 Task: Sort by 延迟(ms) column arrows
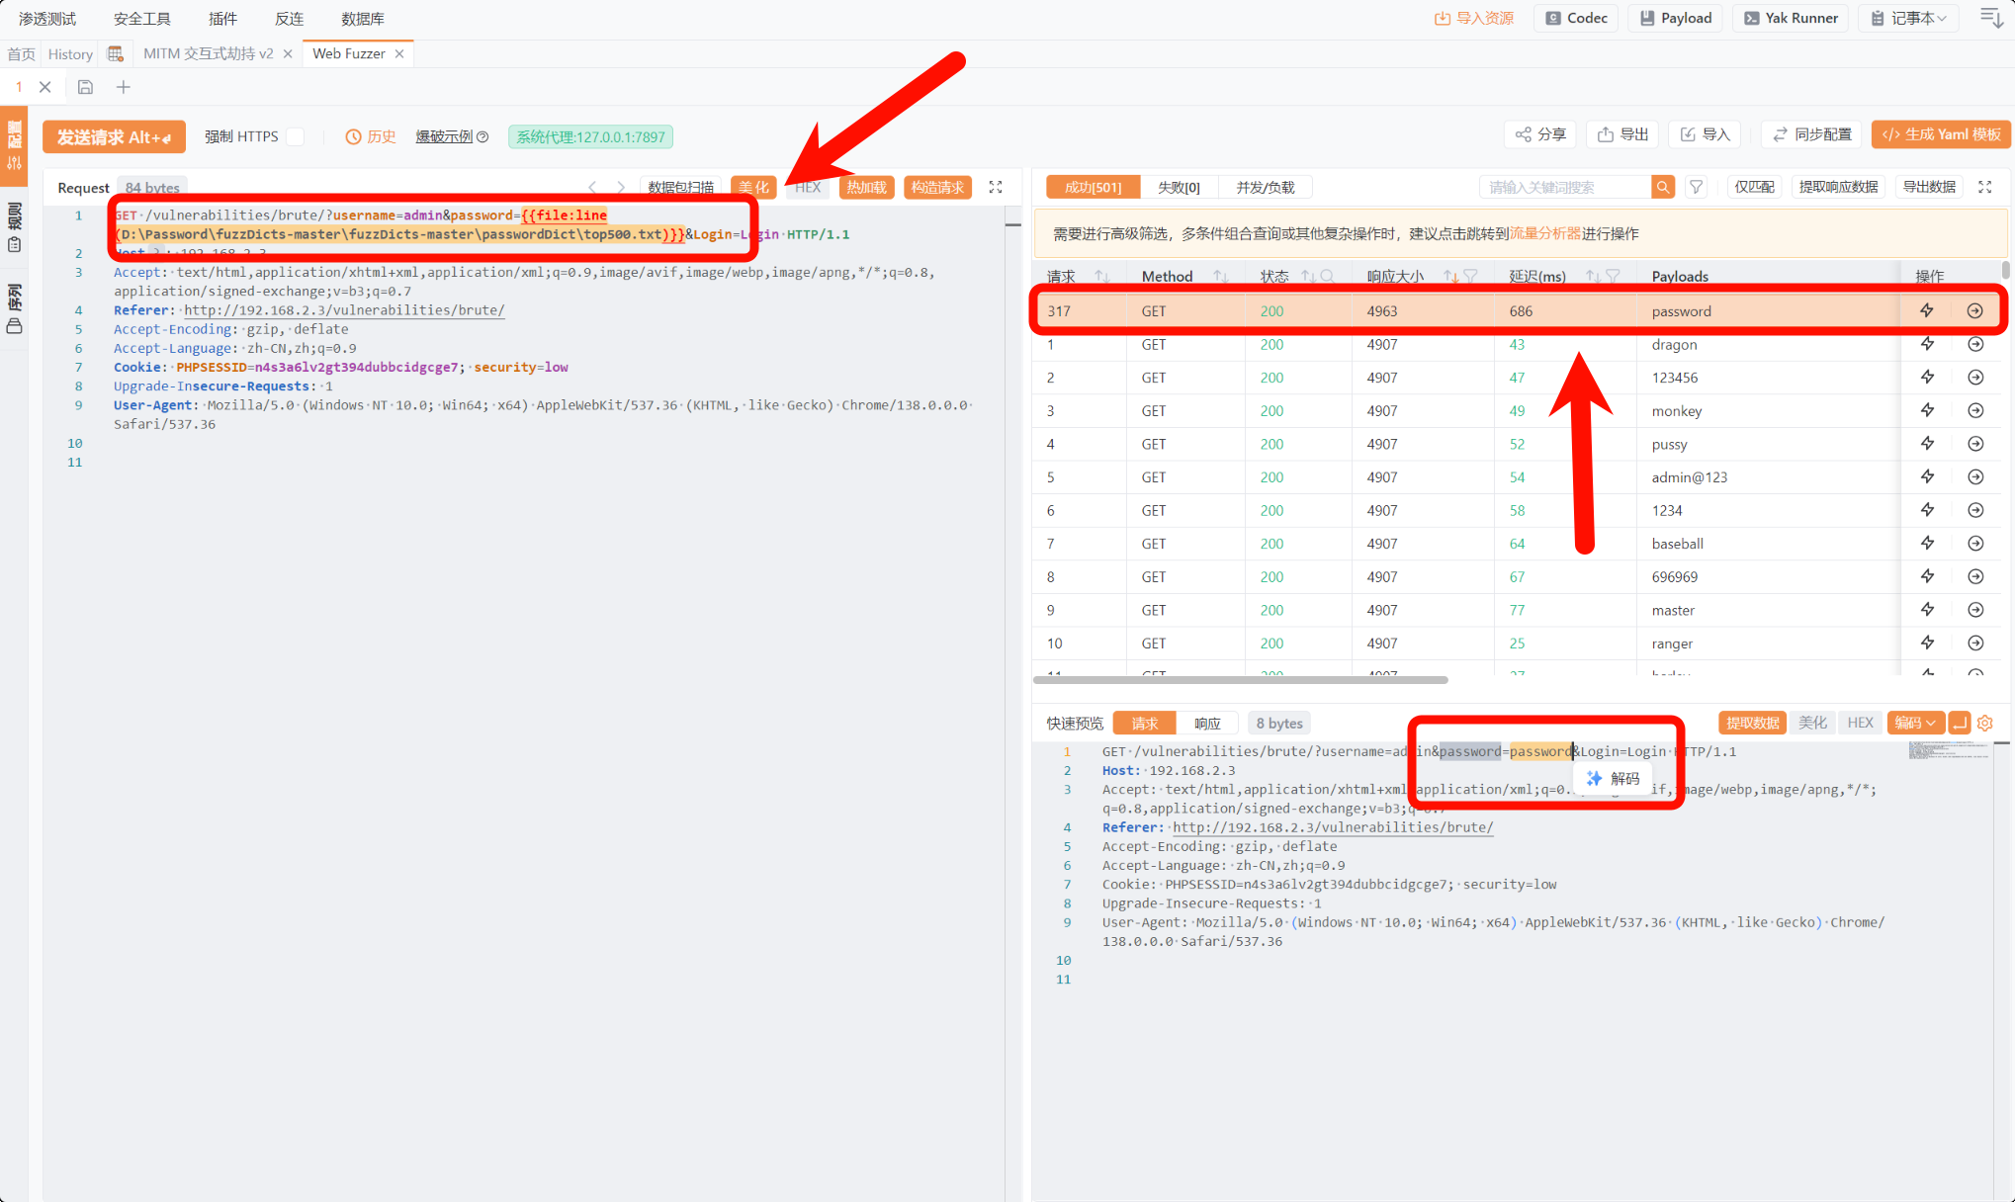[1593, 277]
